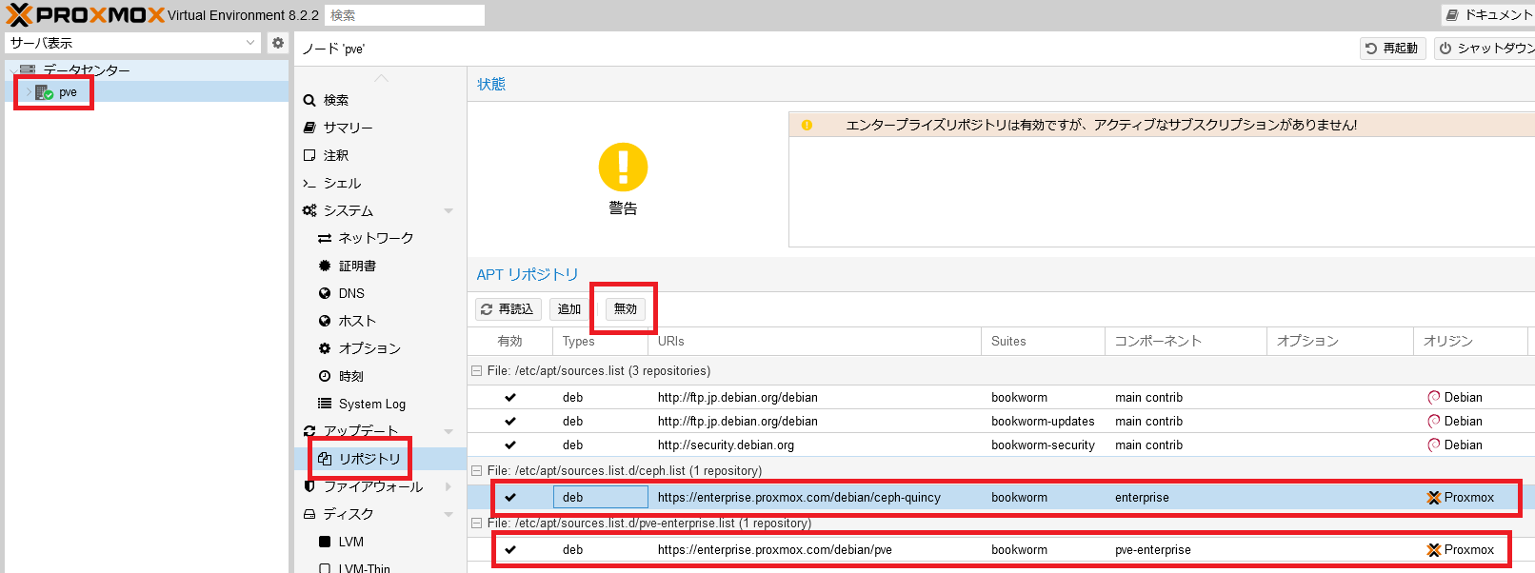Collapse the /etc/apt/sources.list group

pos(476,371)
